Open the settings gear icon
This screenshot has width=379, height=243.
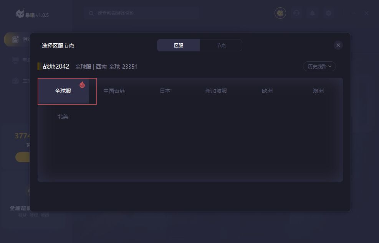pos(328,13)
